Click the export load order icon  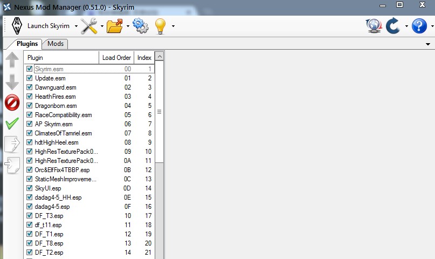click(x=12, y=145)
